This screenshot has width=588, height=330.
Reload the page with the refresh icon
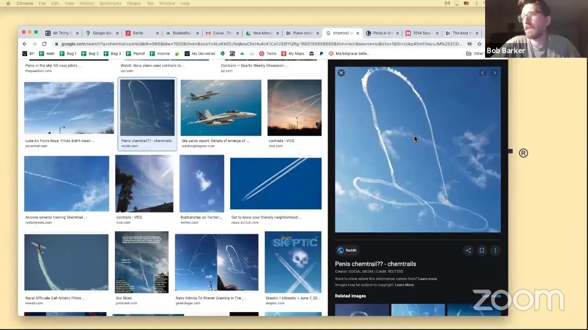(x=44, y=44)
